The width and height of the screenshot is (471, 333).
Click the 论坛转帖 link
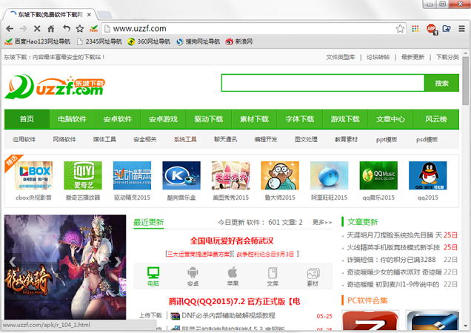pyautogui.click(x=378, y=57)
